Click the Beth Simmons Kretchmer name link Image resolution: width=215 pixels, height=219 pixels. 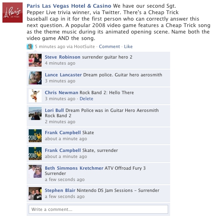click(74, 168)
